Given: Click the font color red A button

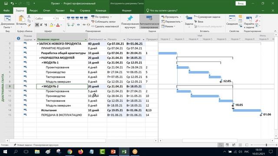Looking at the screenshot, I should tap(58, 25).
